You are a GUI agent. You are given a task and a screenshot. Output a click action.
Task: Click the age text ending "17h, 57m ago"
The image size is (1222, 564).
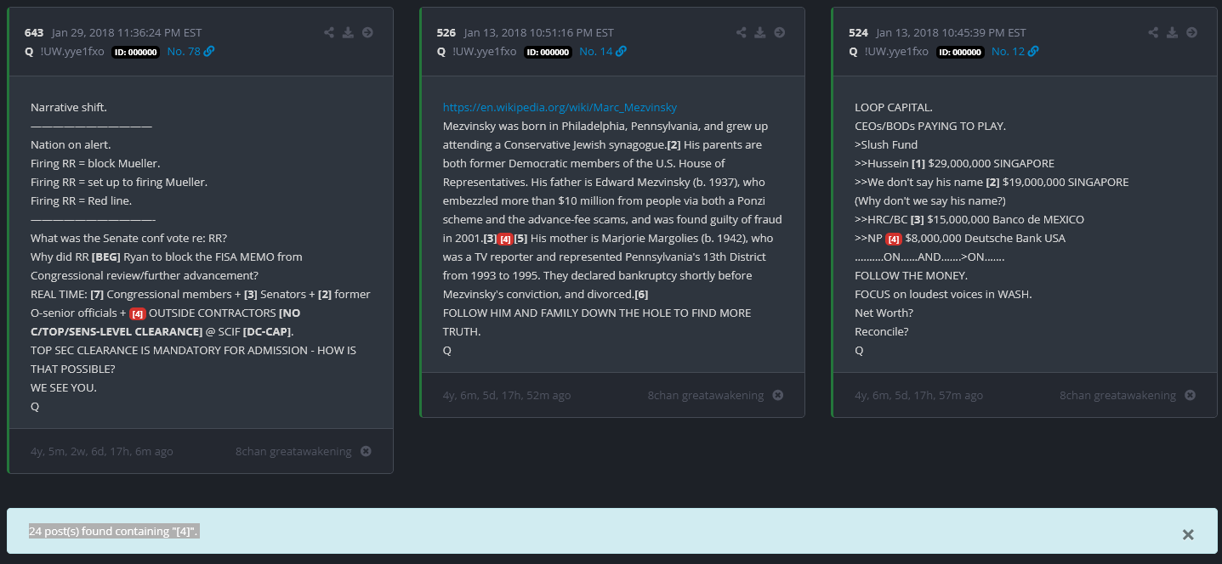pos(919,395)
